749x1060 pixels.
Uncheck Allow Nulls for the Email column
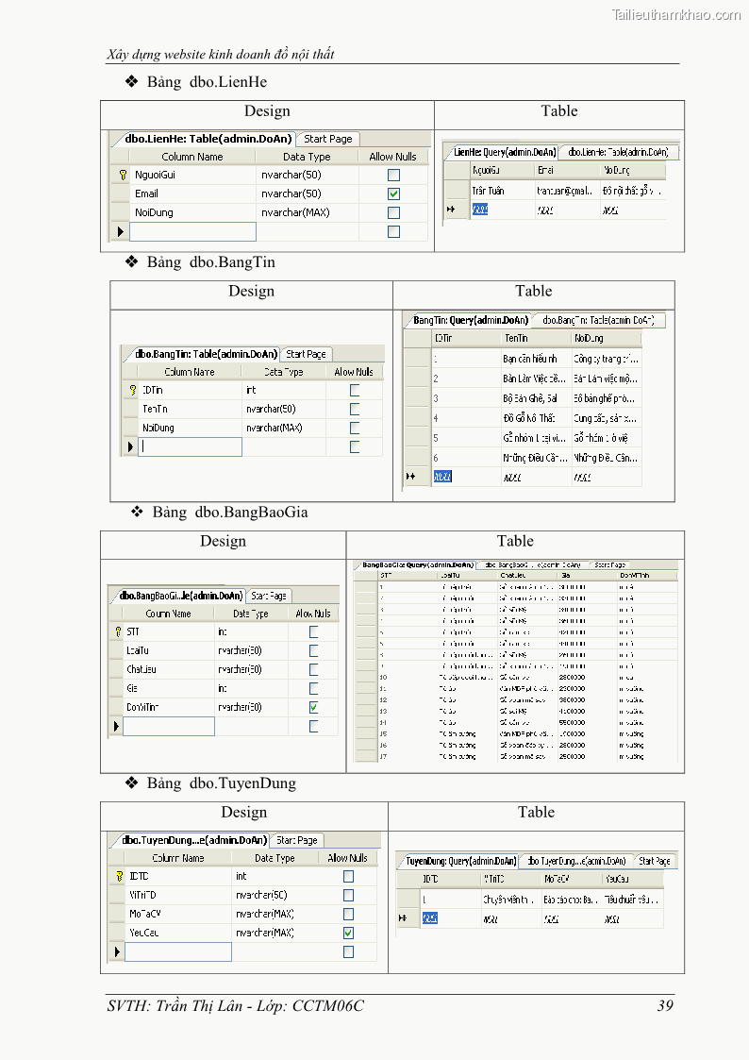(393, 193)
